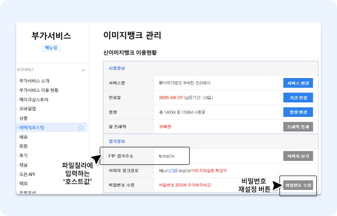The width and height of the screenshot is (337, 216).
Task: Click the 트래픽 통계 button
Action: pos(298,127)
